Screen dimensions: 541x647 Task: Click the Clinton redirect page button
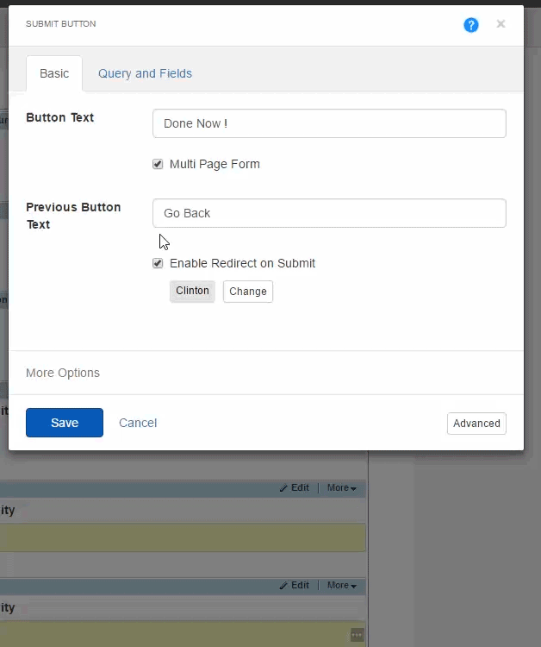192,292
